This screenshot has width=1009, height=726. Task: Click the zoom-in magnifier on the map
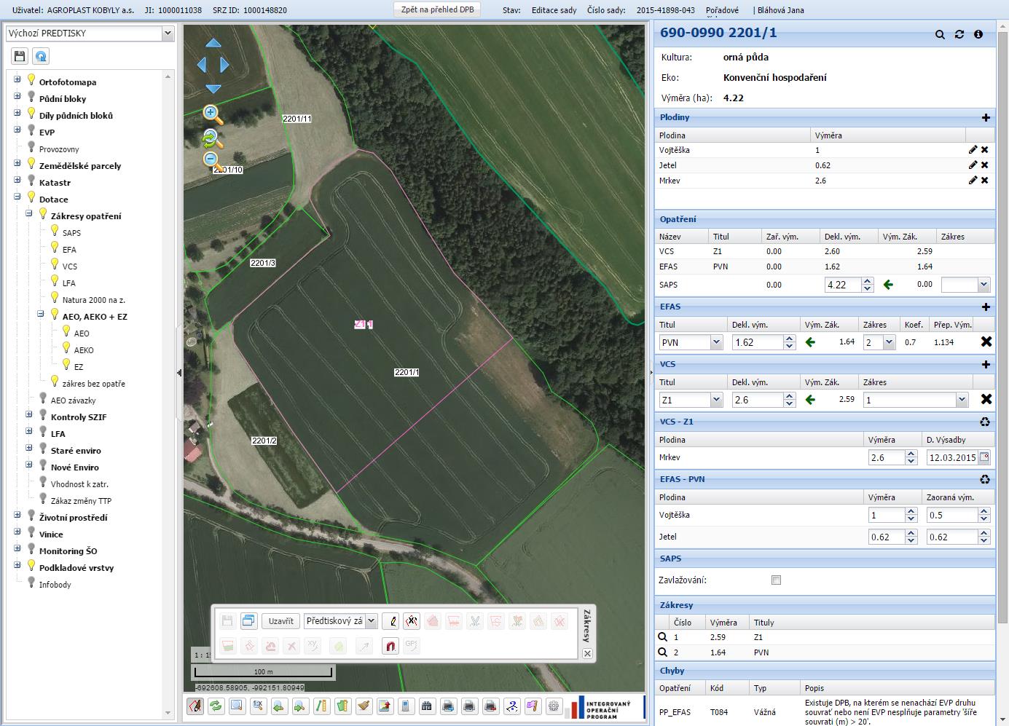coord(212,113)
